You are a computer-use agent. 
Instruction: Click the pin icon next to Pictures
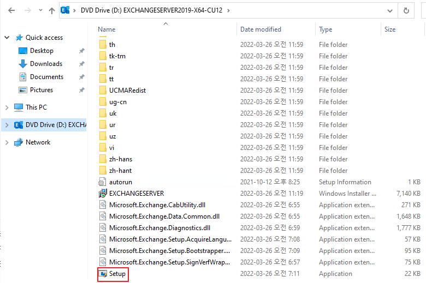(82, 90)
